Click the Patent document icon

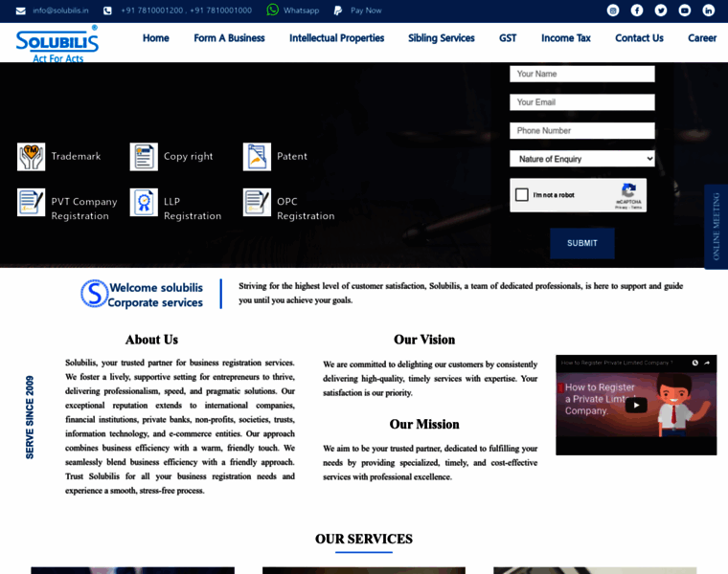point(257,157)
